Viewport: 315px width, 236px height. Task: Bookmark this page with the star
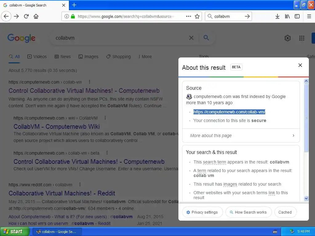tap(197, 16)
